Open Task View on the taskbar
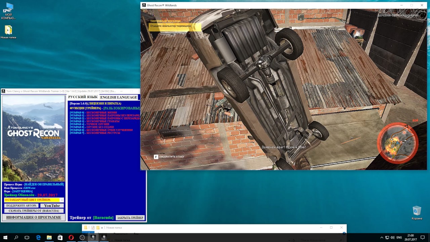 coord(27,238)
